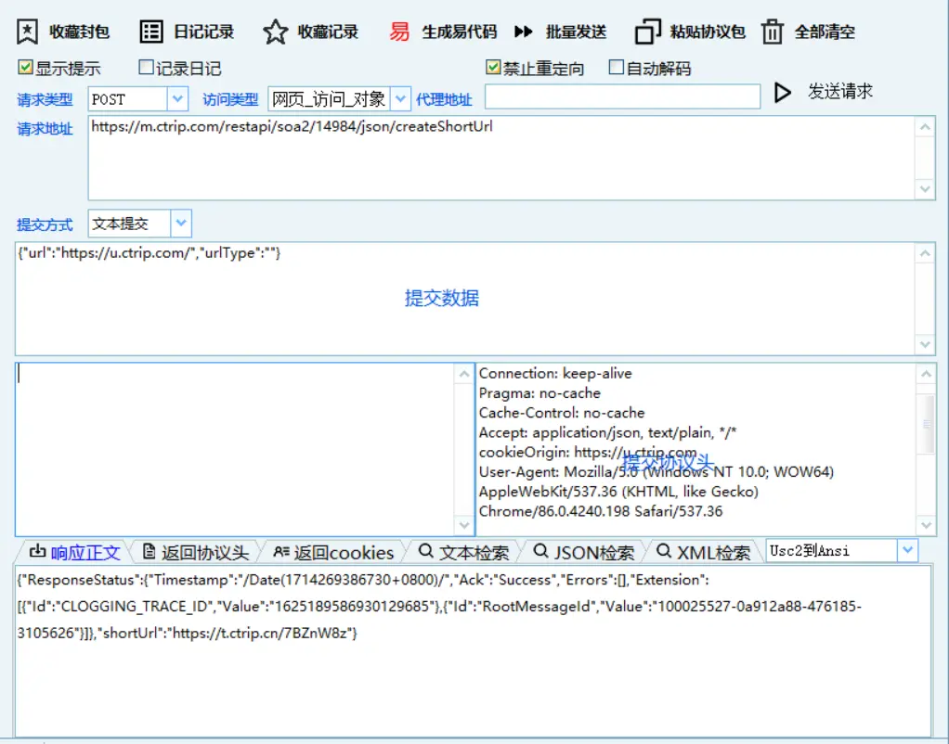
Task: Click the 访问类型 label
Action: (230, 100)
